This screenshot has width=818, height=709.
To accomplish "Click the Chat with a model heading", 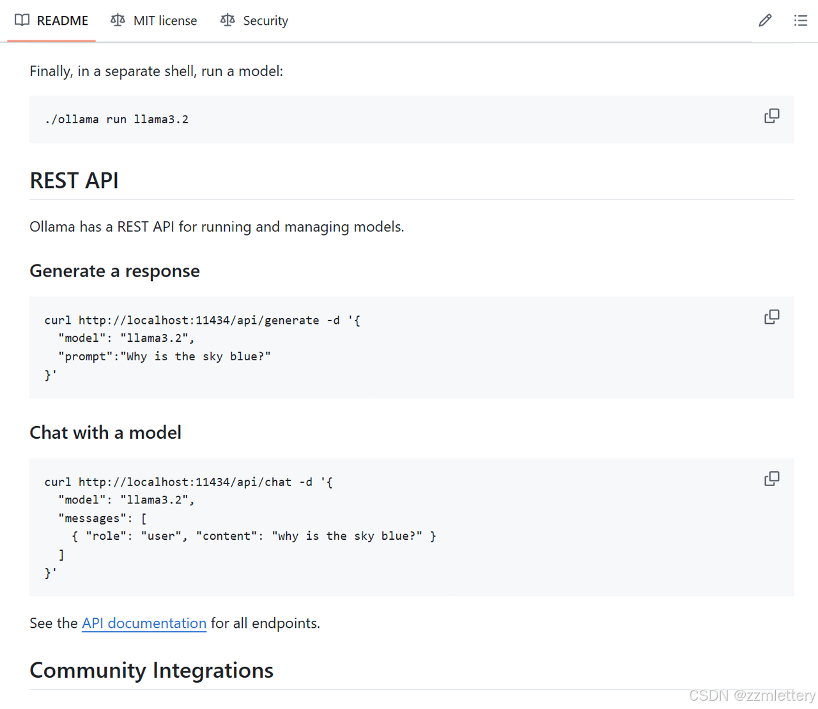I will 105,432.
